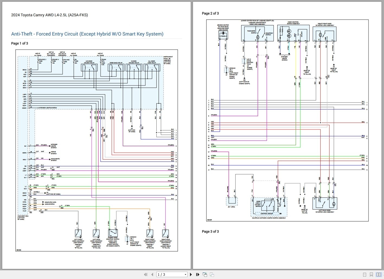The height and width of the screenshot is (279, 384).
Task: Select continuous scrolling page layout
Action: click(371, 274)
